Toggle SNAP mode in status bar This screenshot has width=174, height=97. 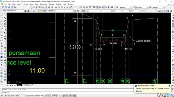tap(27, 96)
